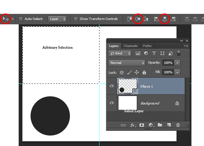Click the Align bottom edges icon
Screen dimensions: 204x146
[x=146, y=19]
